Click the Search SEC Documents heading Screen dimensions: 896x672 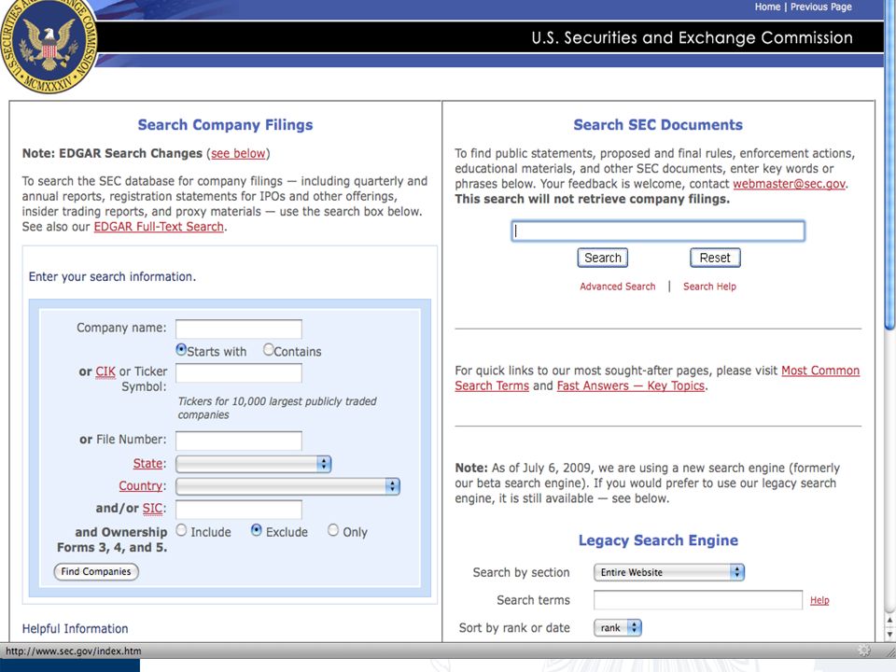tap(658, 124)
